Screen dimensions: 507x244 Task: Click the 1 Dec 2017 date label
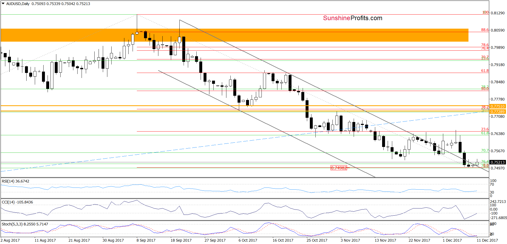coord(452,240)
